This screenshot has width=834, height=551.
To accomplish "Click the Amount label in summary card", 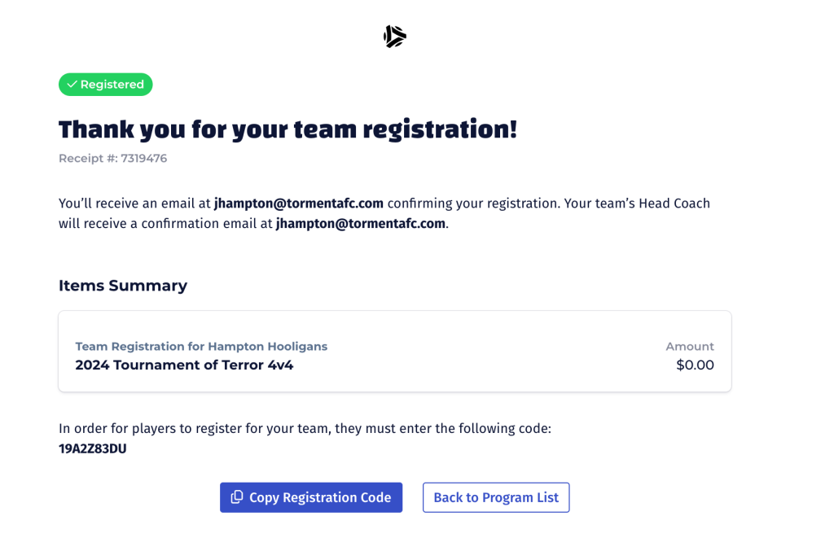I will [x=690, y=347].
